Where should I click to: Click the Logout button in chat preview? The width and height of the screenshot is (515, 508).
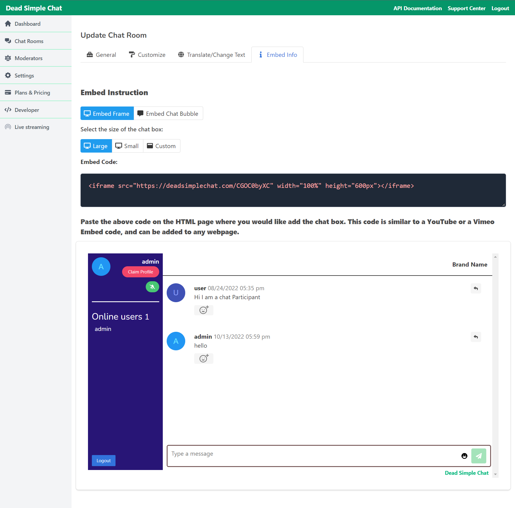104,461
